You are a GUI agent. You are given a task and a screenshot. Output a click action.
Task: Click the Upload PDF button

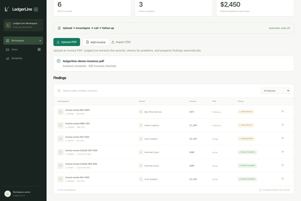pos(66,42)
